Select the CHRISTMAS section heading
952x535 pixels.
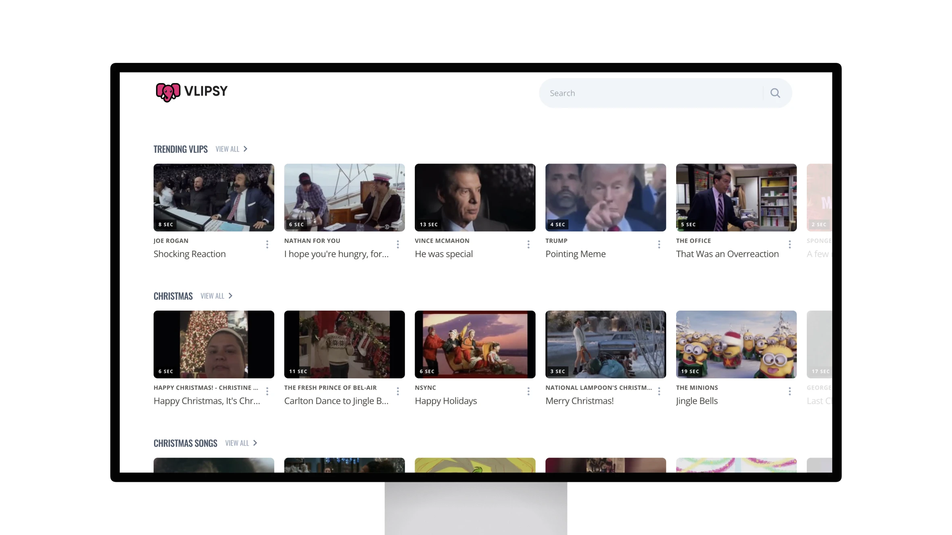(173, 295)
